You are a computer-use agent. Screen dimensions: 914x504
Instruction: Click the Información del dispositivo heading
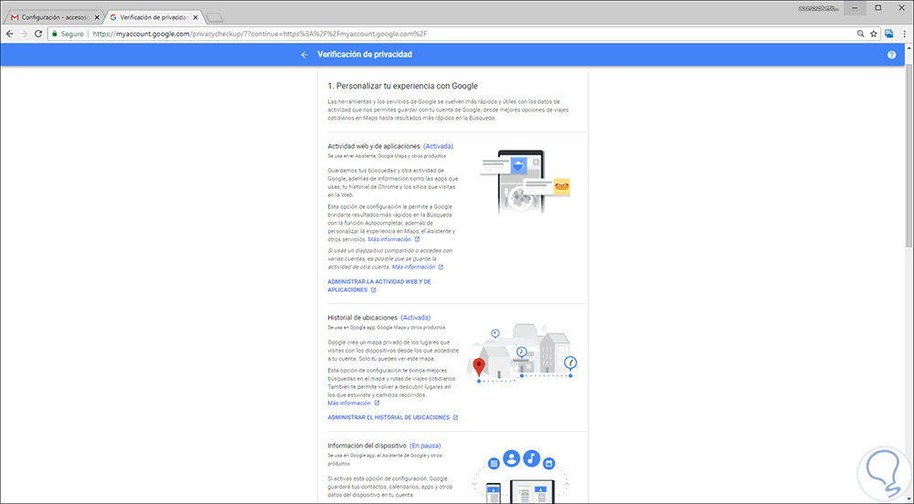367,446
